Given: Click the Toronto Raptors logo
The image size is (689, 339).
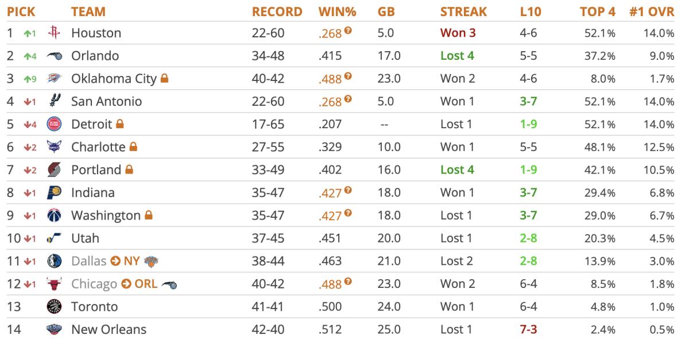Looking at the screenshot, I should [54, 307].
